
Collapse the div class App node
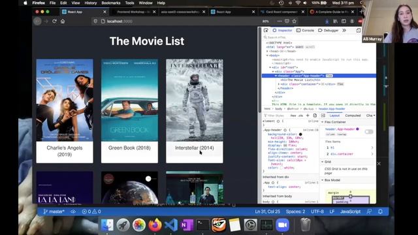(x=273, y=71)
